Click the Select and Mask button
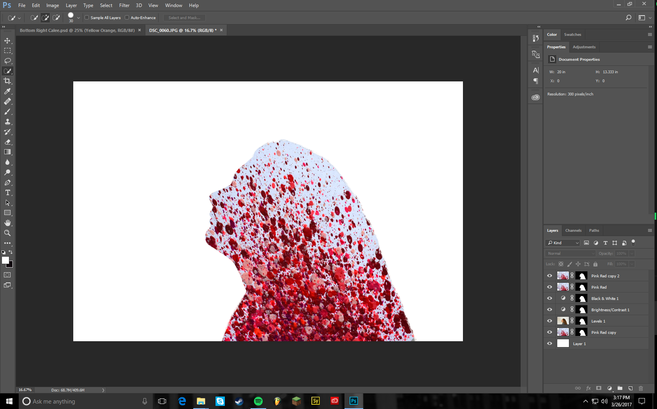 (184, 18)
